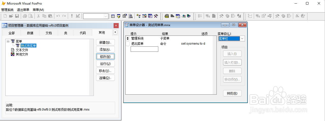Open the Task Pane toolbar icon
The width and height of the screenshot is (325, 121).
[x=150, y=16]
